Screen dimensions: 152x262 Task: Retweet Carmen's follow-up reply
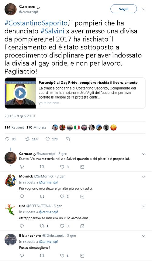click(x=42, y=166)
